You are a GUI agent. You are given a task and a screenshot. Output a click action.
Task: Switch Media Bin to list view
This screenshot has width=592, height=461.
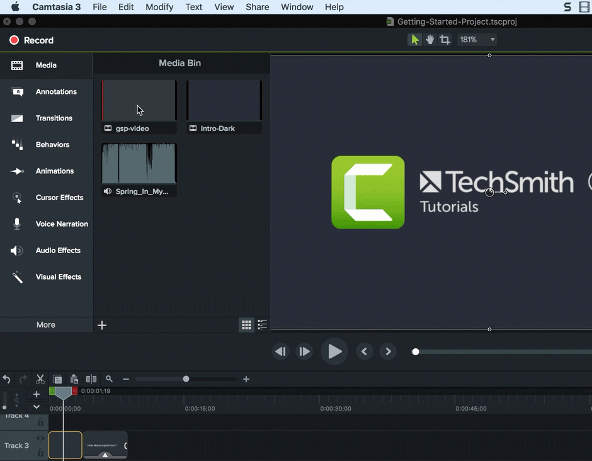(262, 324)
